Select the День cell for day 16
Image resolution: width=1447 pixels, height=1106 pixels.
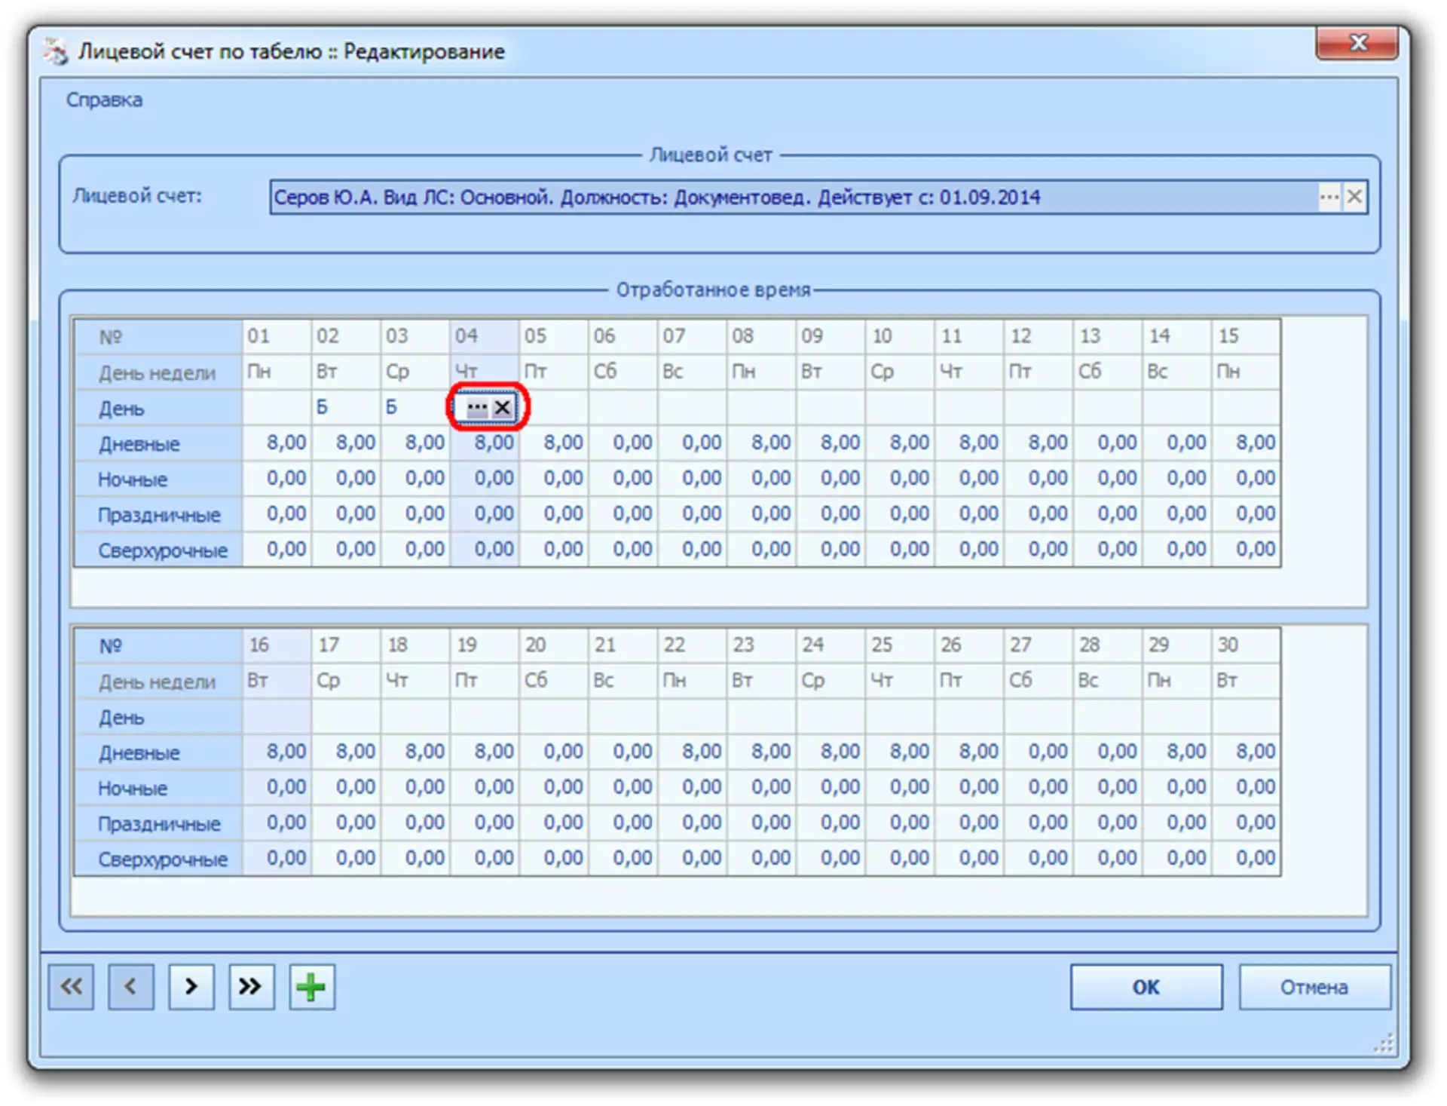(x=277, y=716)
